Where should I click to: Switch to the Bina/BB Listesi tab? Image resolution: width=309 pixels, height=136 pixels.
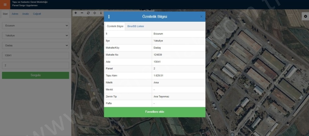click(135, 26)
